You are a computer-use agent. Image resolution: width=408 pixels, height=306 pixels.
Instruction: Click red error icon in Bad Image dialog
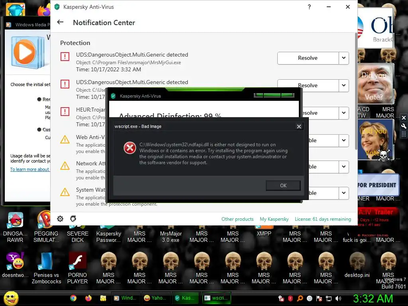129,148
